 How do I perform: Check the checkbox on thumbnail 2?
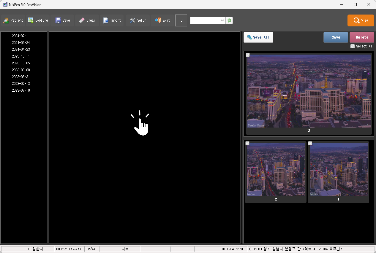click(x=247, y=143)
